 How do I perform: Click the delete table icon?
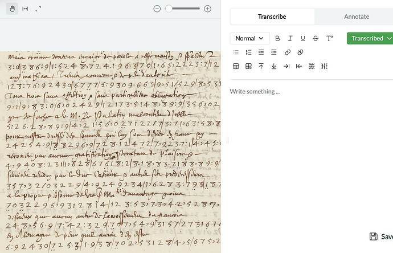coord(248,66)
